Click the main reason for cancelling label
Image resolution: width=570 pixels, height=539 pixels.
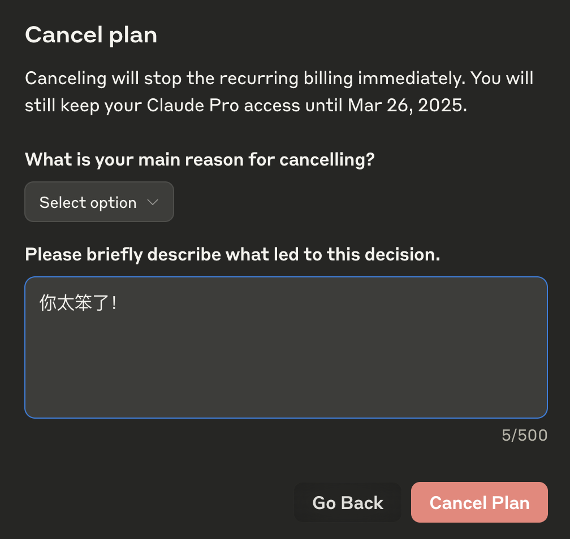coord(200,160)
